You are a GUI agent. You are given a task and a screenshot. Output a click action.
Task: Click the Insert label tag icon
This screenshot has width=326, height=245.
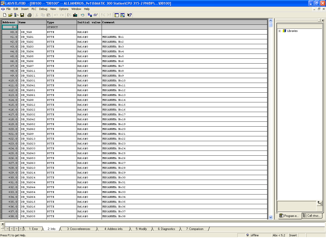[83, 15]
